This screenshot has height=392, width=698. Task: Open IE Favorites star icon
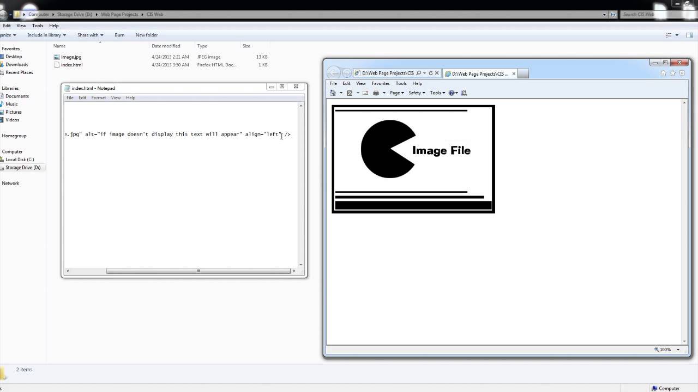[672, 73]
